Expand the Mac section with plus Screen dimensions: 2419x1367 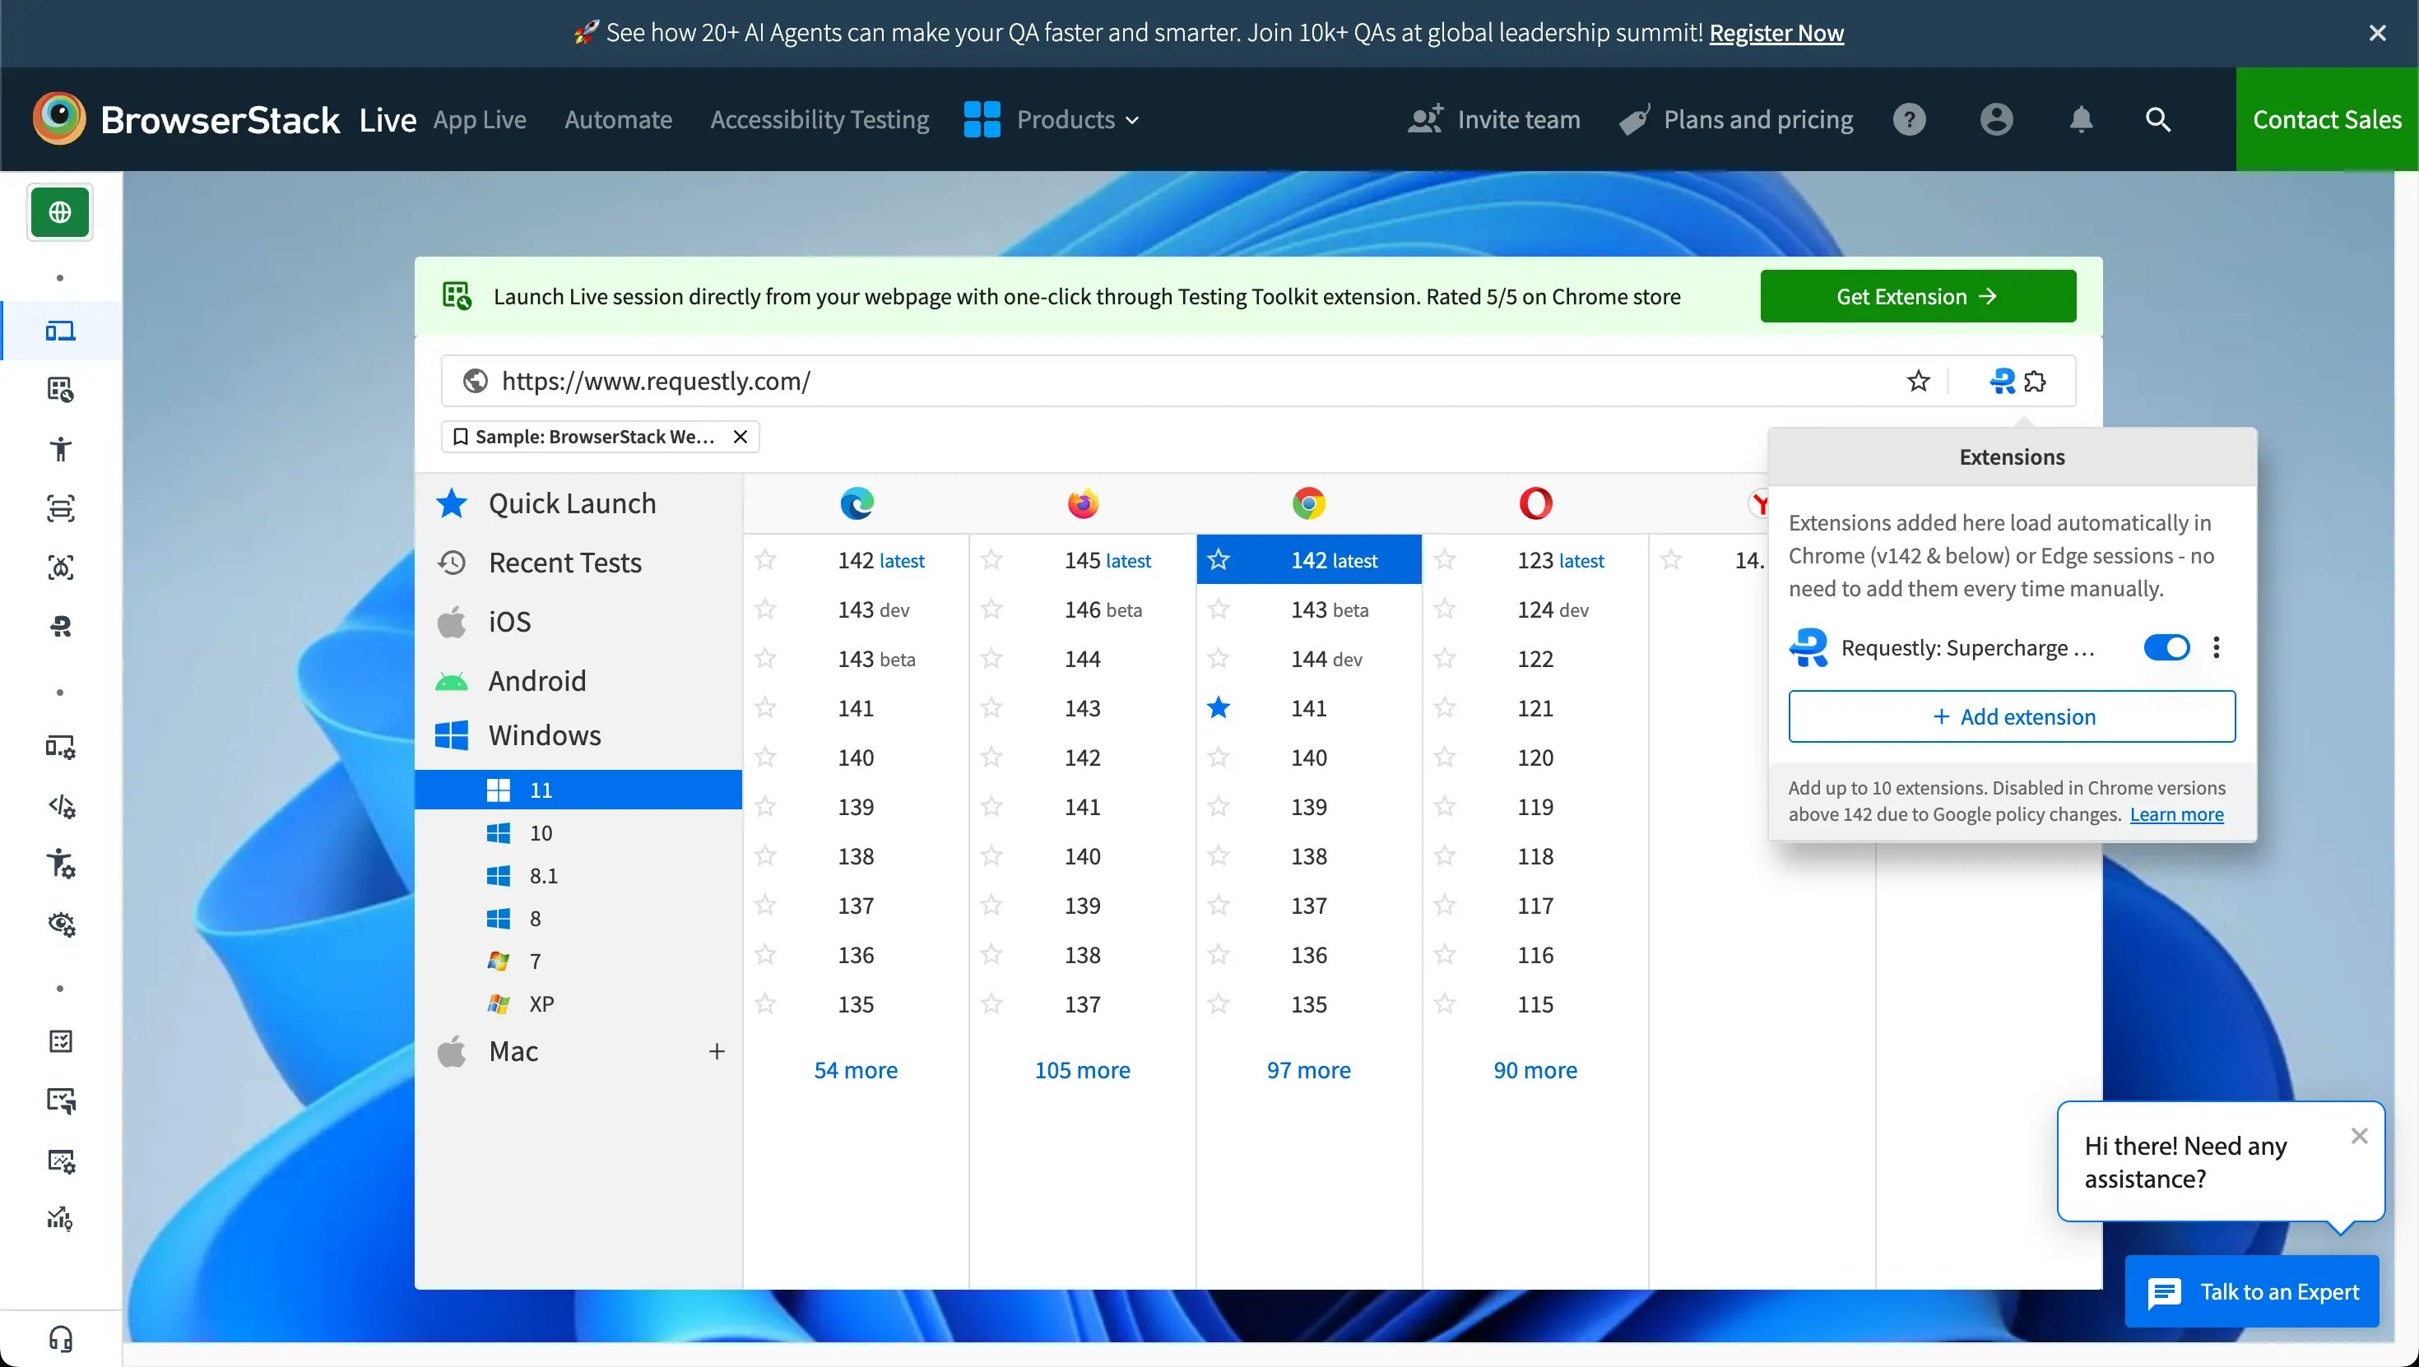[x=717, y=1051]
